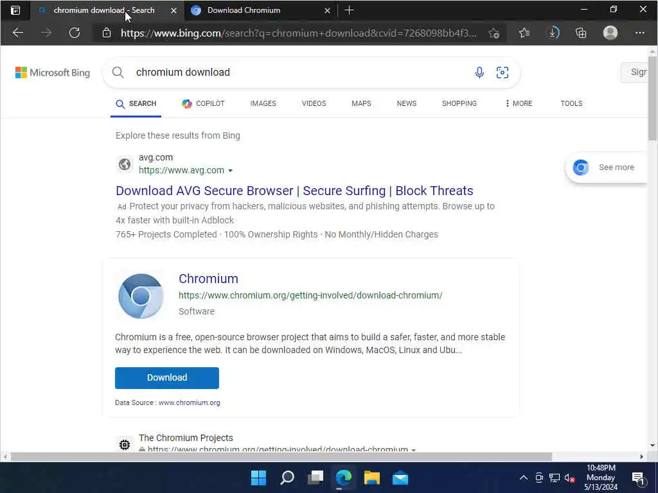Open the tab actions menu icon
The height and width of the screenshot is (493, 658).
coord(15,10)
